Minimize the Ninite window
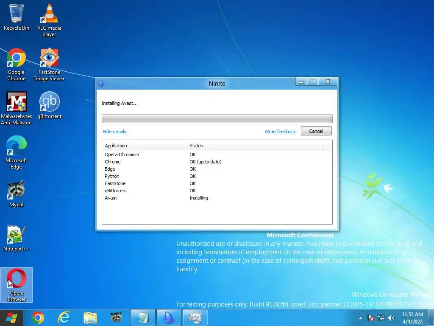The height and width of the screenshot is (326, 434). (301, 82)
